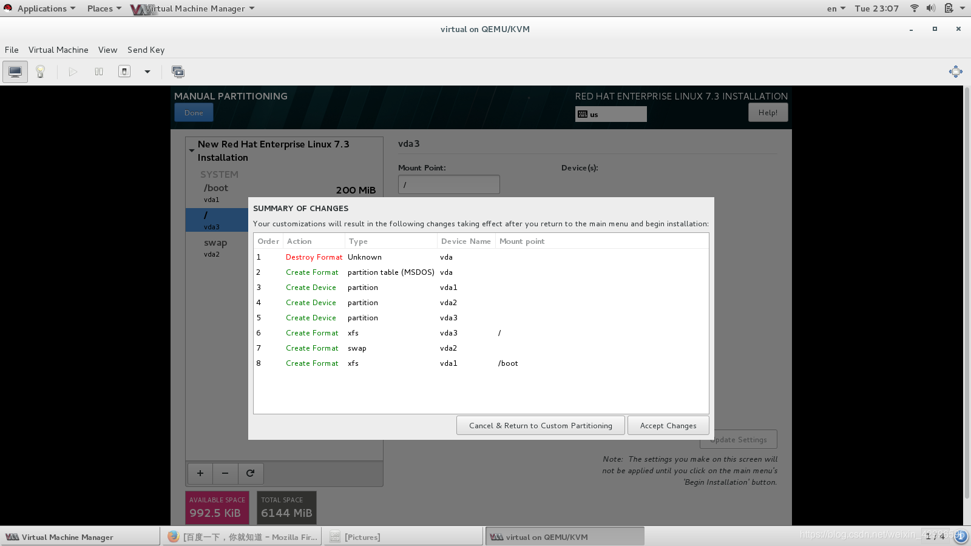The height and width of the screenshot is (546, 971).
Task: Open en input language selector
Action: (x=836, y=8)
